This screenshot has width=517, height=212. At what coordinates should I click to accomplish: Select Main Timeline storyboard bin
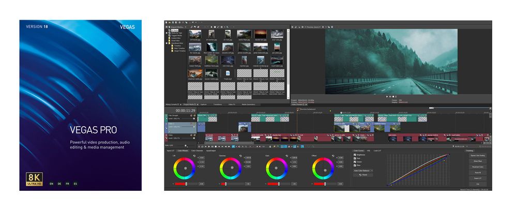(x=179, y=49)
